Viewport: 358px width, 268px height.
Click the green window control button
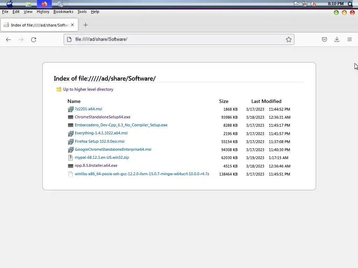336,13
